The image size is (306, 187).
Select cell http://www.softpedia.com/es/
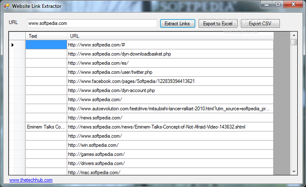170,63
